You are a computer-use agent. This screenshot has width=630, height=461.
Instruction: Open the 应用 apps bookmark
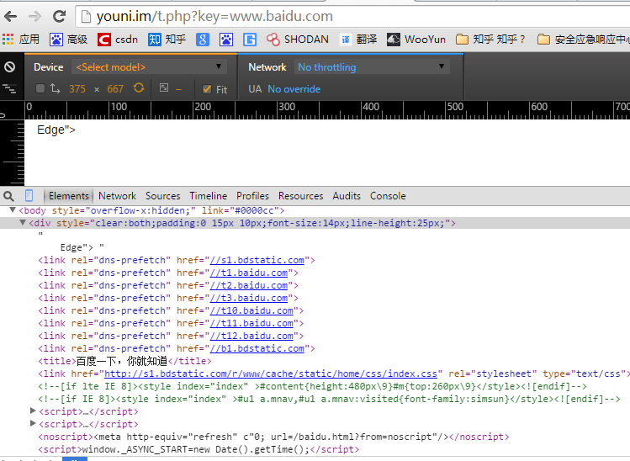point(21,40)
